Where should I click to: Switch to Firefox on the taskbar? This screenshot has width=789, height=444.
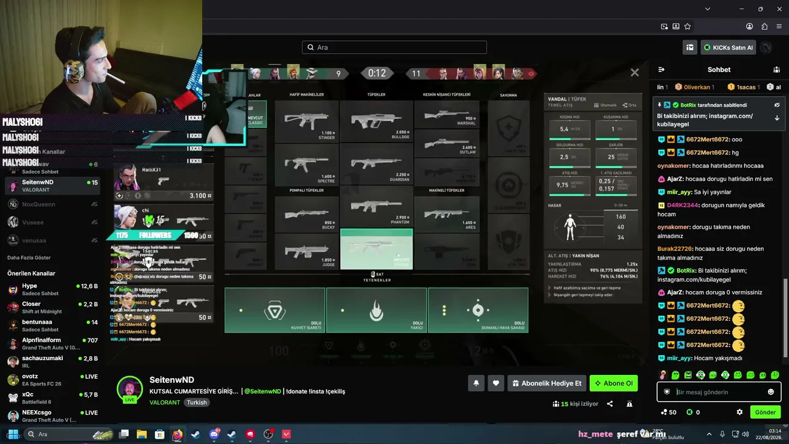coord(178,434)
